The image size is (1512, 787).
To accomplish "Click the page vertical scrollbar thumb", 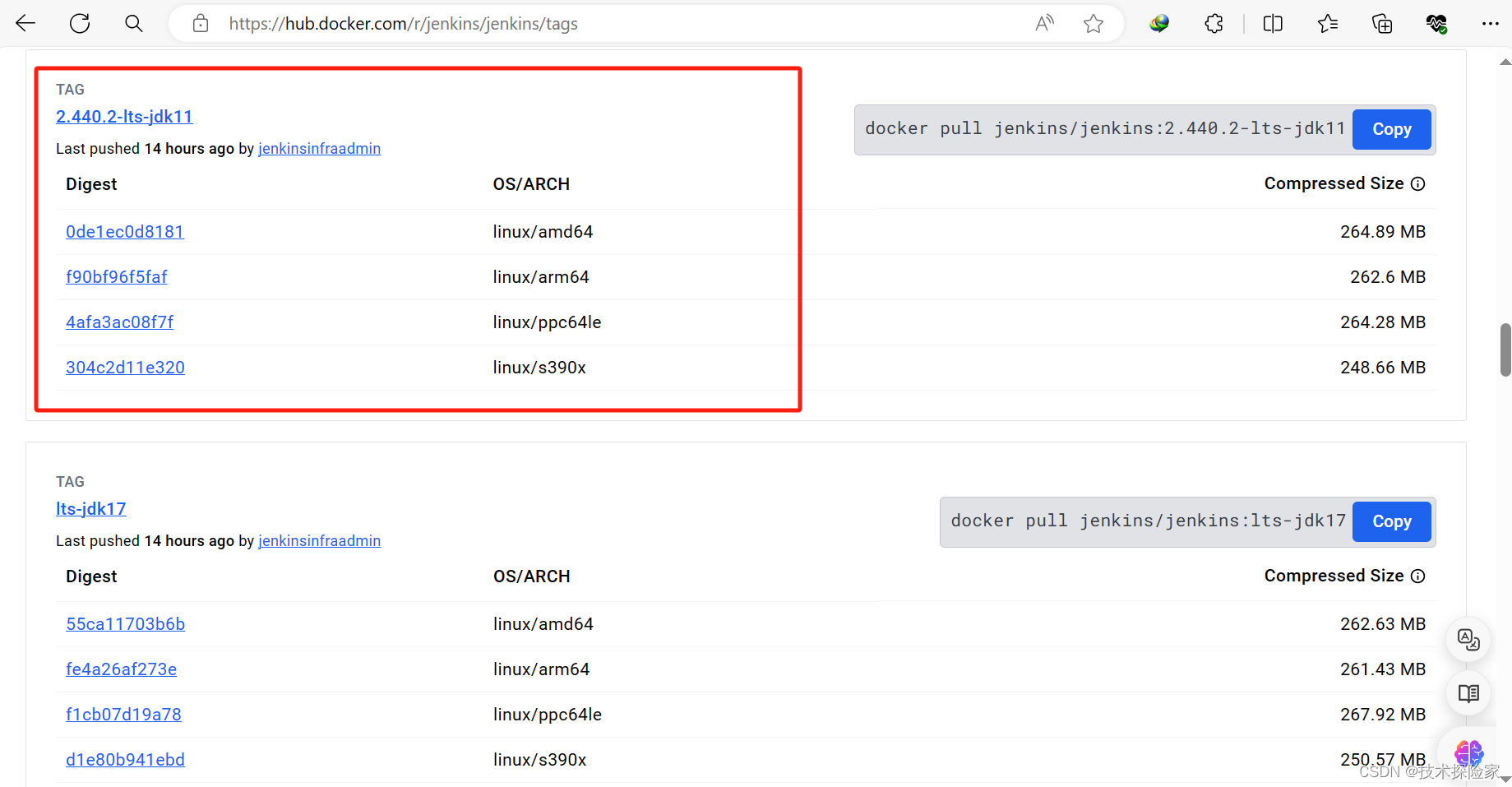I will 1505,350.
